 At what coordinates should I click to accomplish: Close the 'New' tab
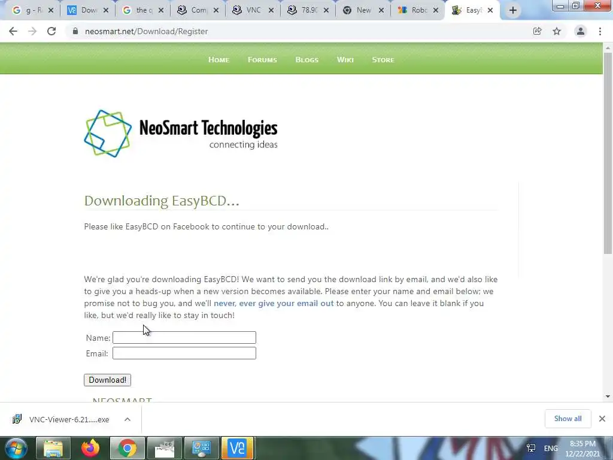(381, 11)
